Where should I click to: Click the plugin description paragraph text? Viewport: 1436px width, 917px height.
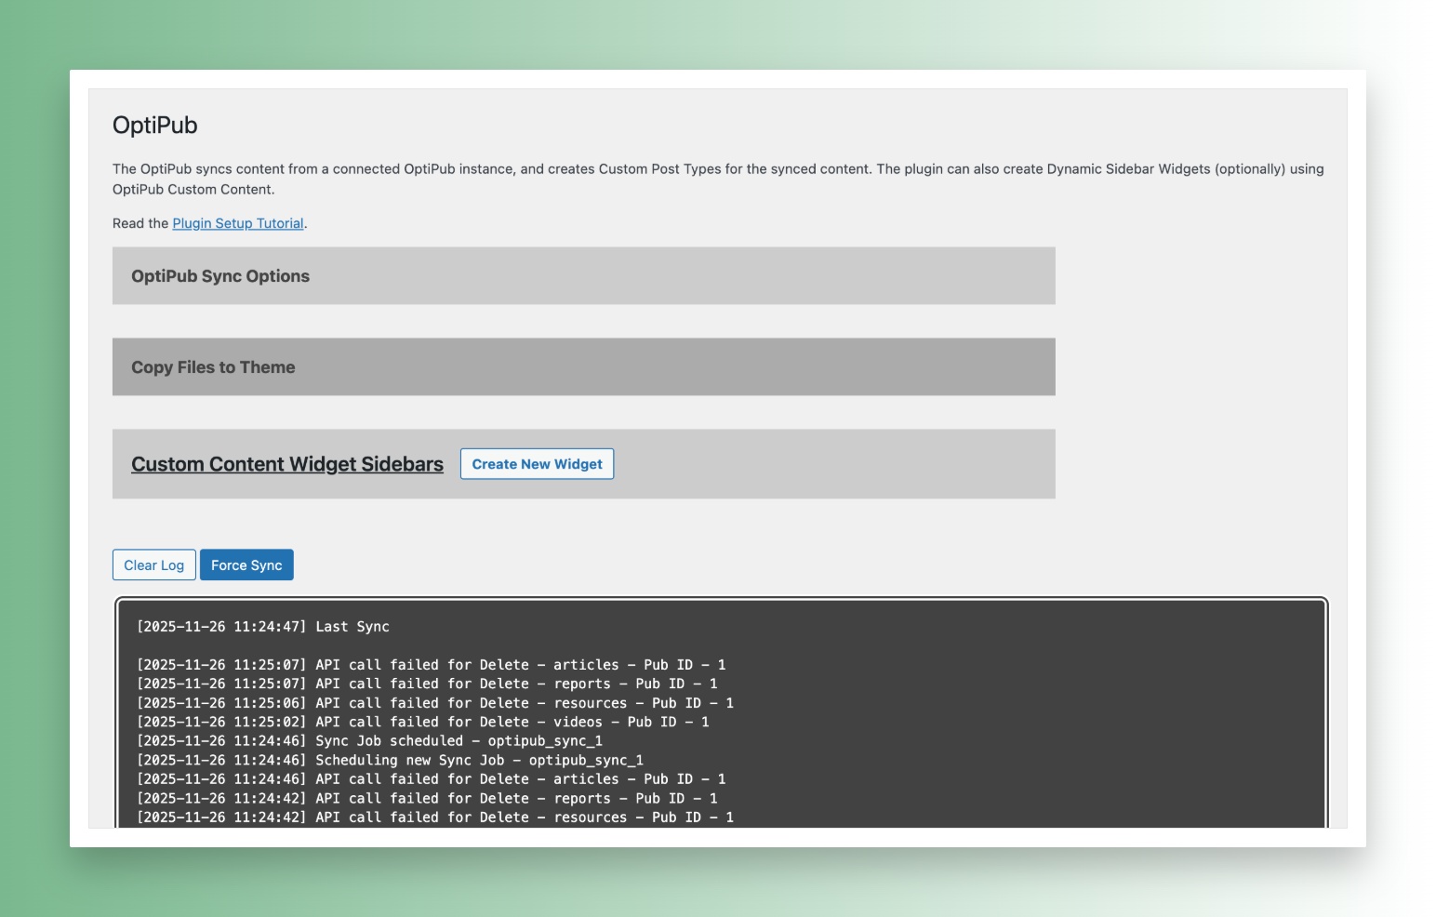tap(718, 179)
